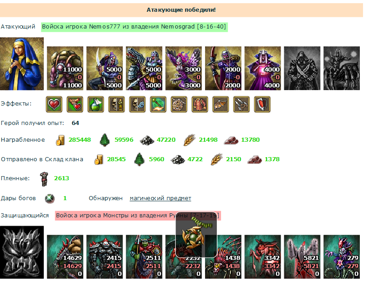Click the red armor jacket effect icon
The height and width of the screenshot is (283, 368).
(x=200, y=104)
